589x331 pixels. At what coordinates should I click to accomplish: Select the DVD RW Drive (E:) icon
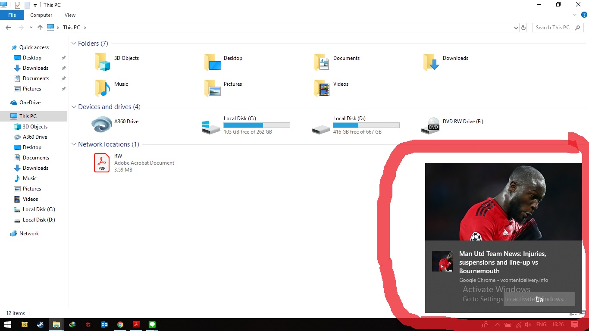click(x=430, y=125)
